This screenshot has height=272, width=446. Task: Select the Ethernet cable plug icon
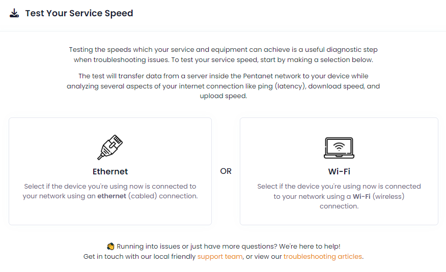coord(110,147)
